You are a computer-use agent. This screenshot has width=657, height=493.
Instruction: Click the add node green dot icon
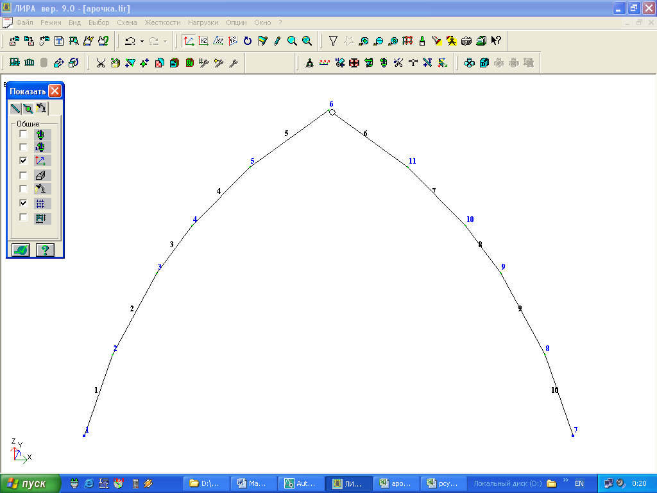point(144,63)
